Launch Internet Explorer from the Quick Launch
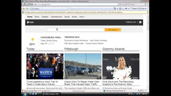The image size is (171, 96). point(30,94)
